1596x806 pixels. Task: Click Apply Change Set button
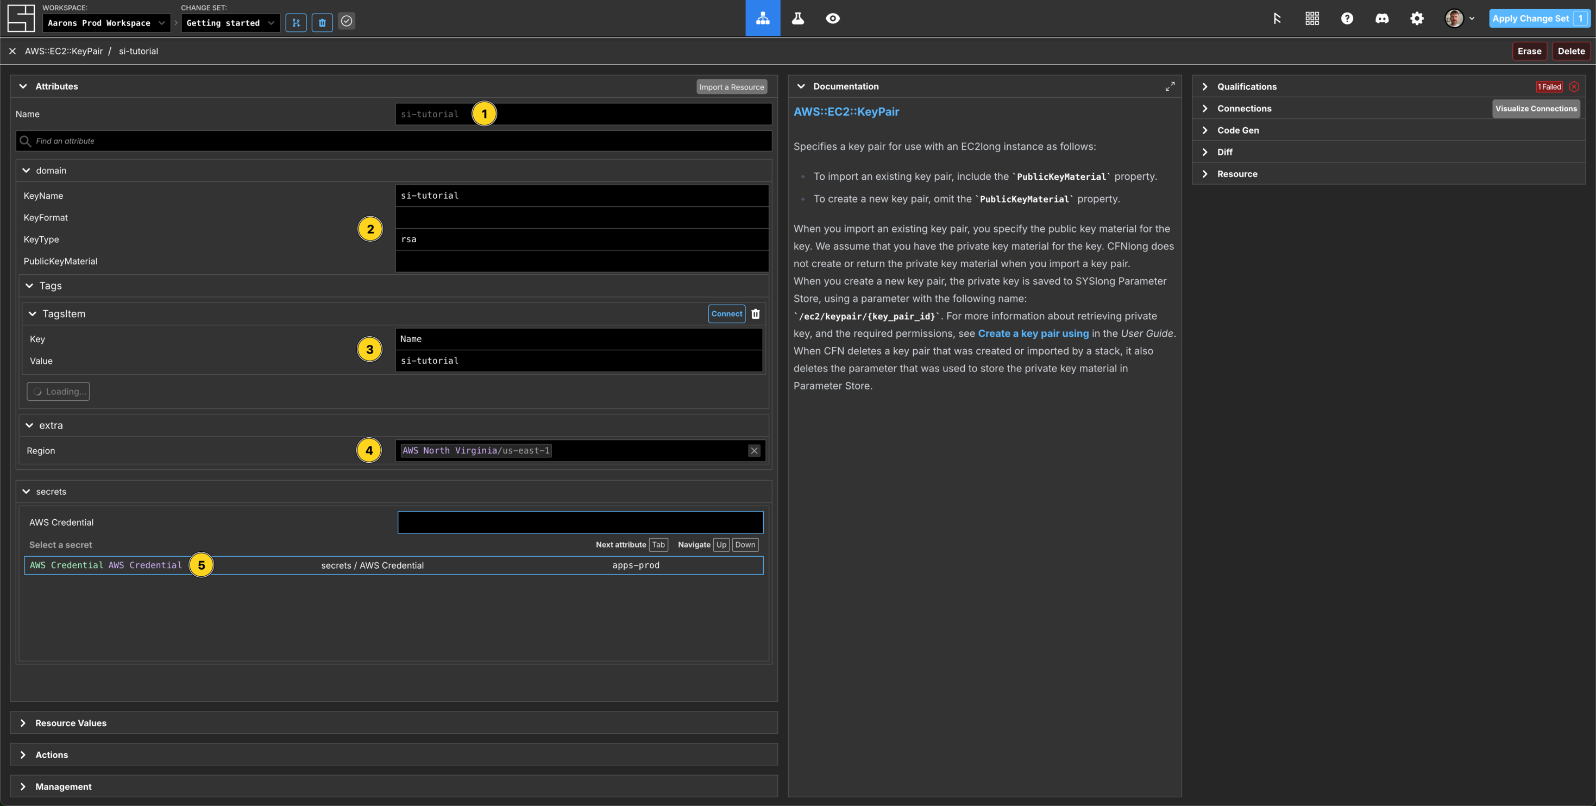coord(1539,18)
